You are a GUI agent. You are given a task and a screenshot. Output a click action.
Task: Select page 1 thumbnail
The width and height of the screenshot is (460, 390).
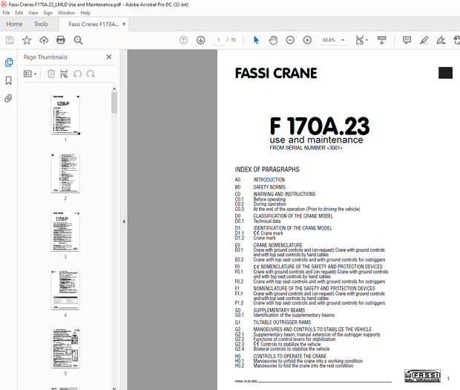point(65,114)
